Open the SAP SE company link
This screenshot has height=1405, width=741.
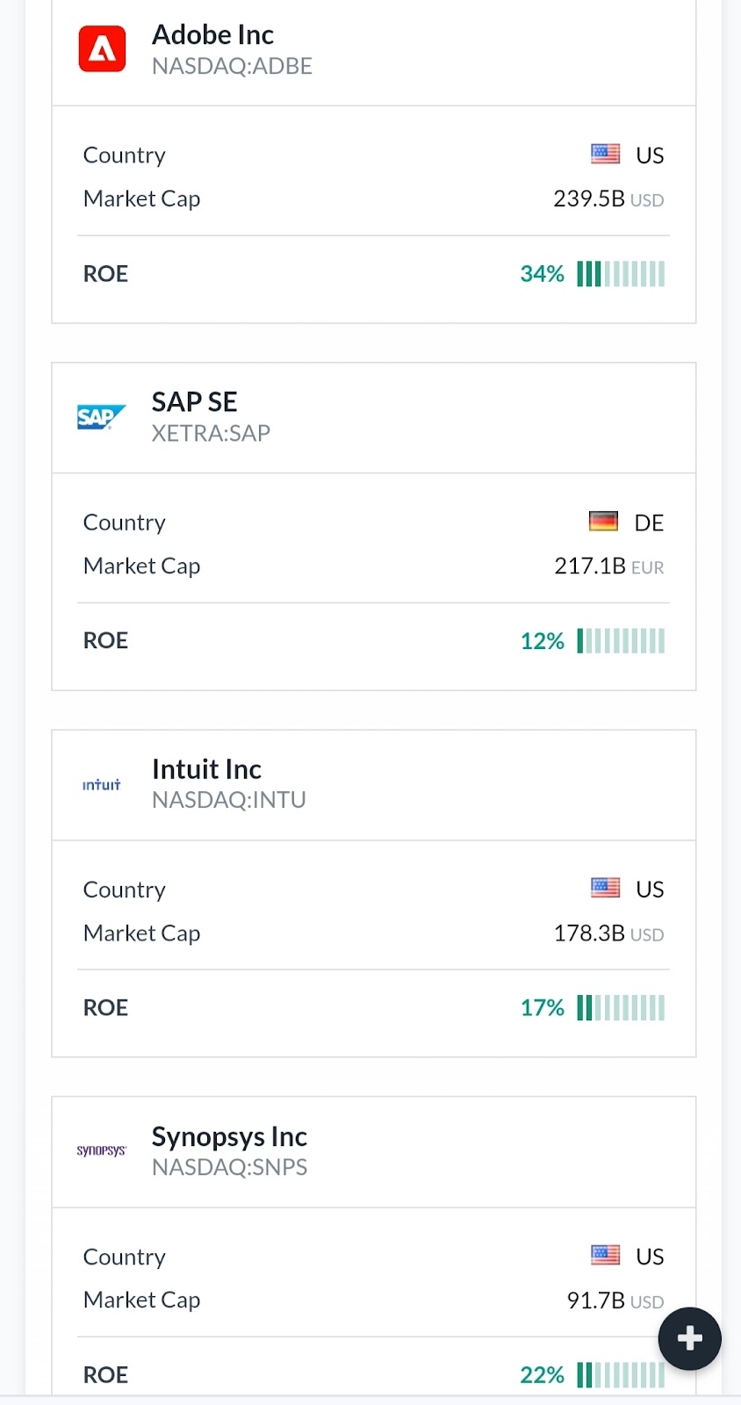pyautogui.click(x=194, y=402)
